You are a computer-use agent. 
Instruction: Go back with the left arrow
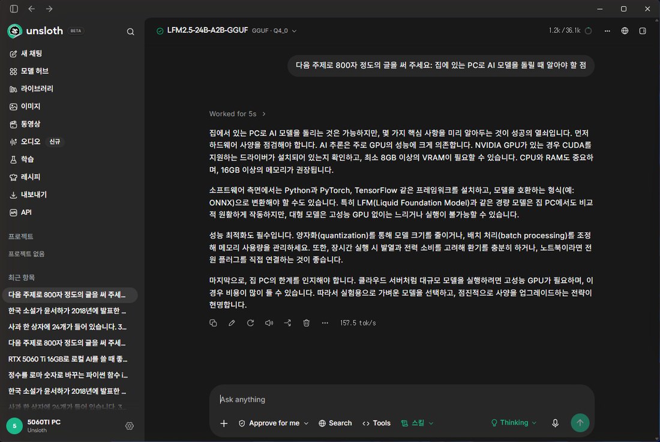(32, 9)
